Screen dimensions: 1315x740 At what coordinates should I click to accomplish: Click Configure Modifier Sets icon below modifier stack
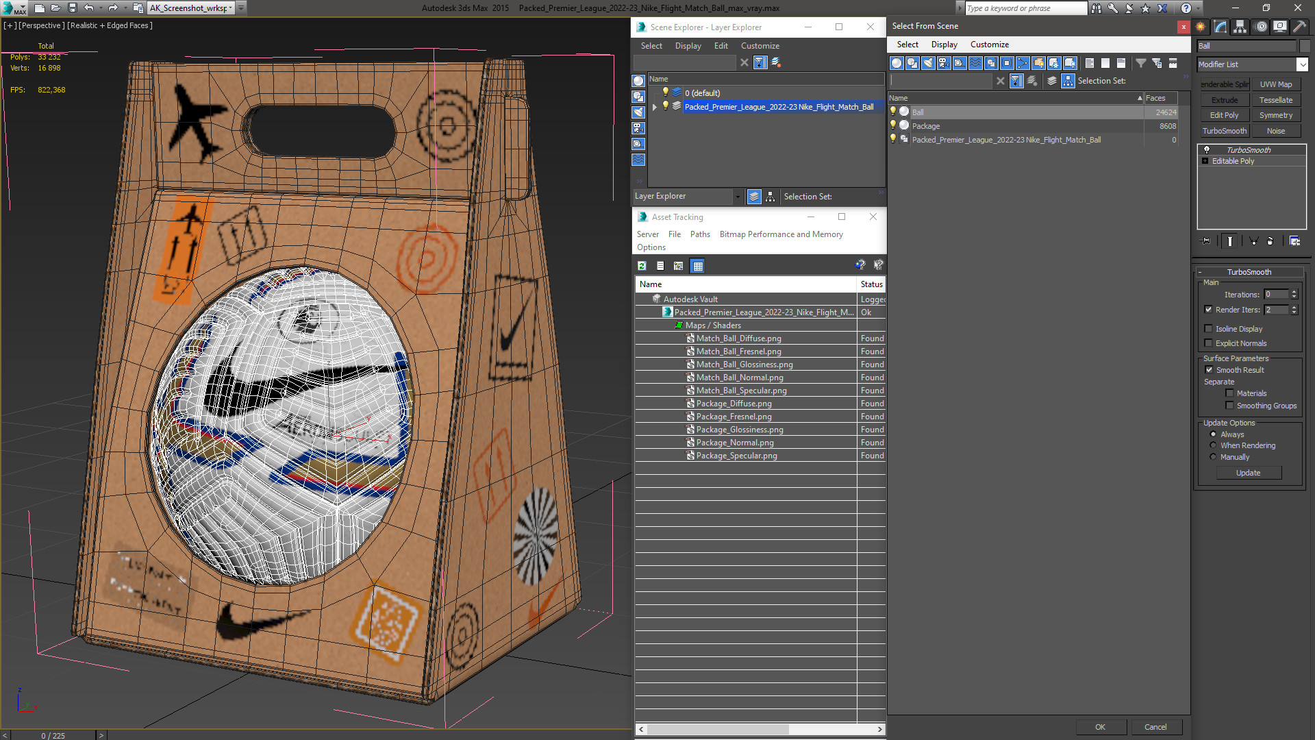[x=1294, y=241]
